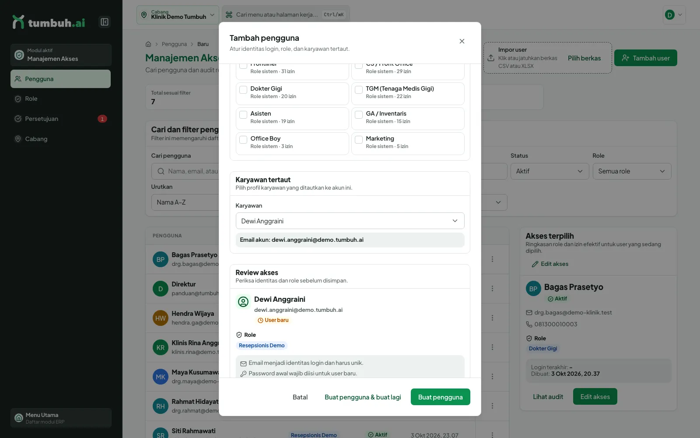
Task: Open the Urutkan Nama A–Z dropdown
Action: pyautogui.click(x=329, y=202)
